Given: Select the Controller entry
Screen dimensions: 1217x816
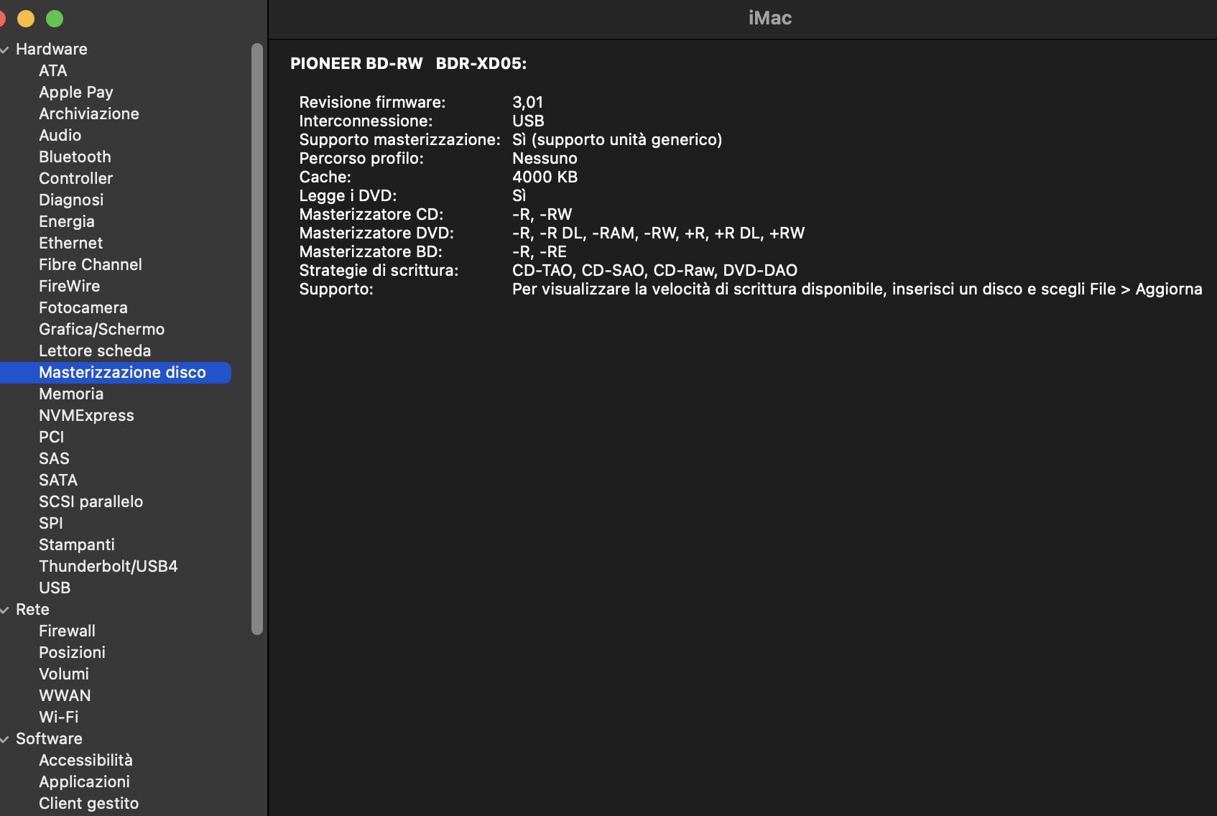Looking at the screenshot, I should click(x=76, y=178).
